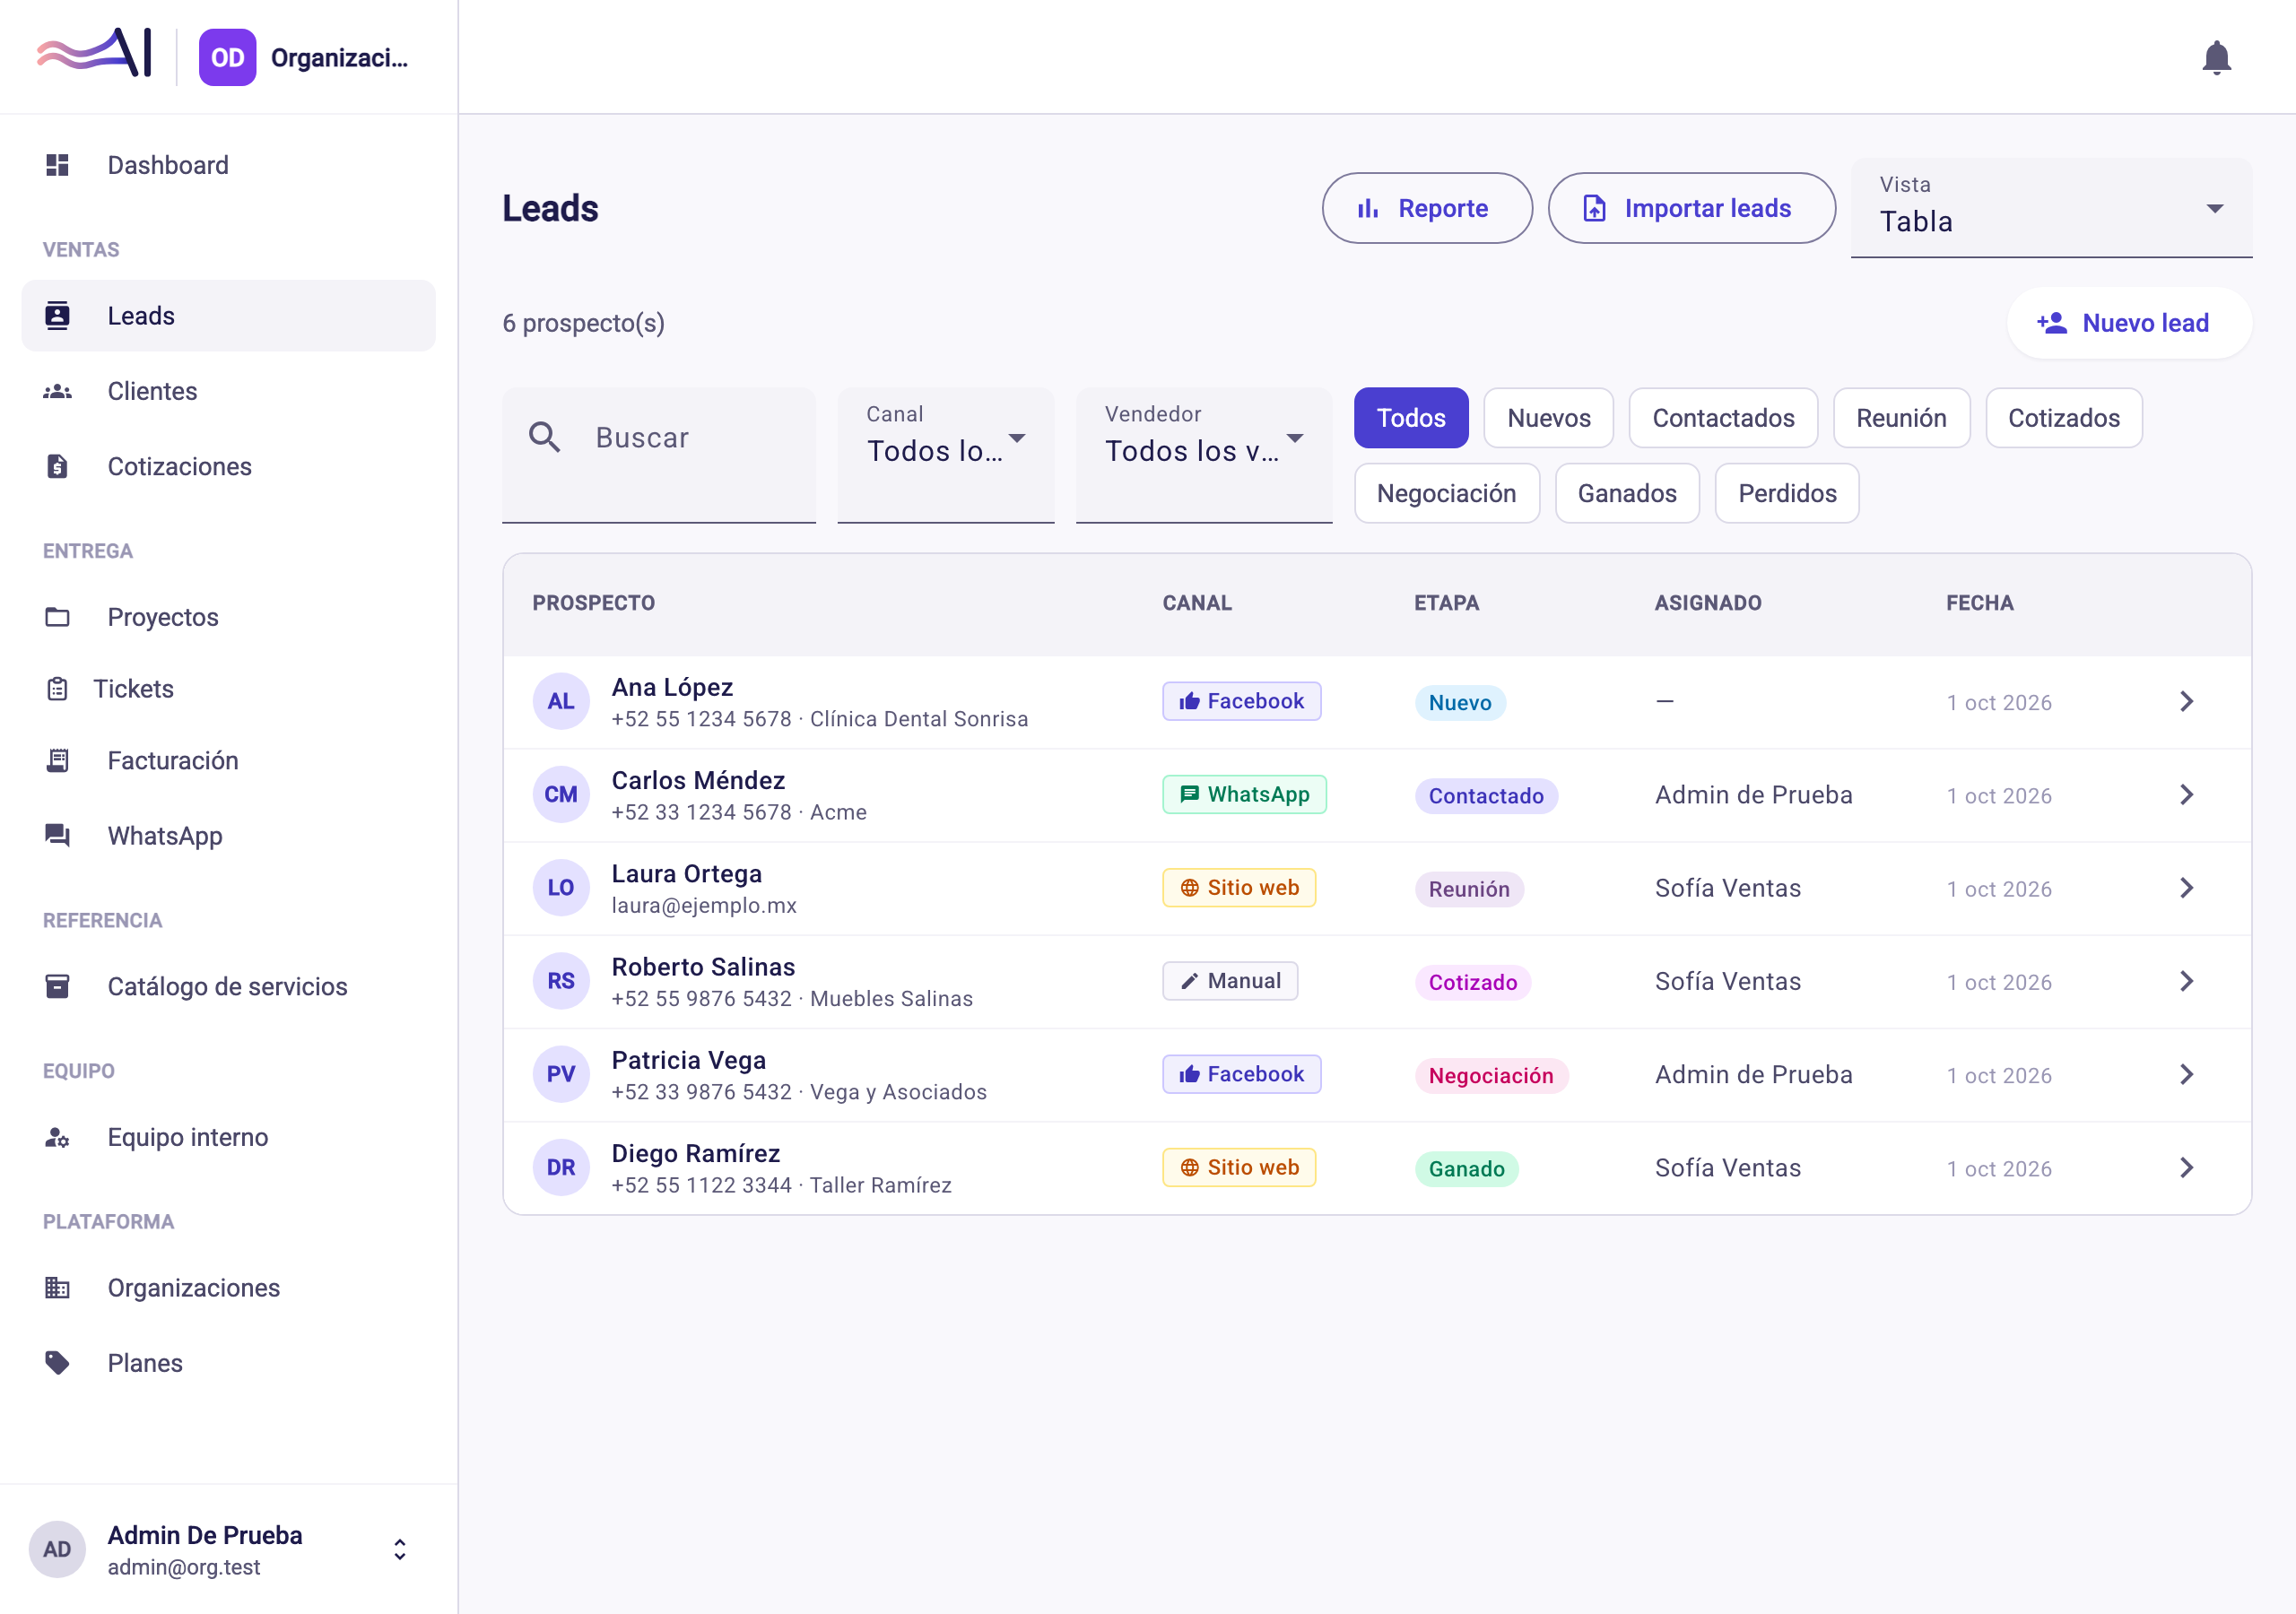Click Patricia Vega prospect name
Viewport: 2296px width, 1614px height.
pos(688,1060)
